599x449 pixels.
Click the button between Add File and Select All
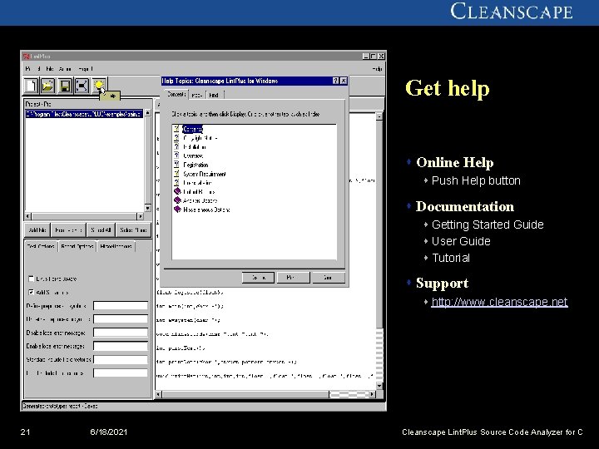coord(68,229)
